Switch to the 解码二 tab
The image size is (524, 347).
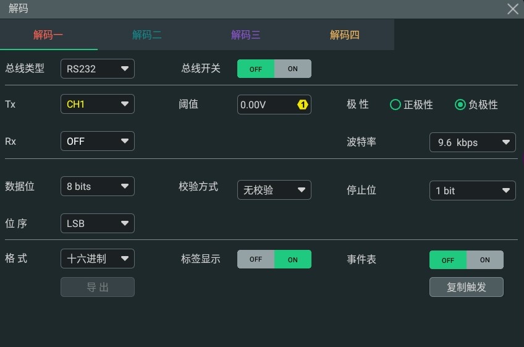click(146, 35)
